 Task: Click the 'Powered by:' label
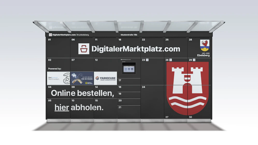[55, 69]
